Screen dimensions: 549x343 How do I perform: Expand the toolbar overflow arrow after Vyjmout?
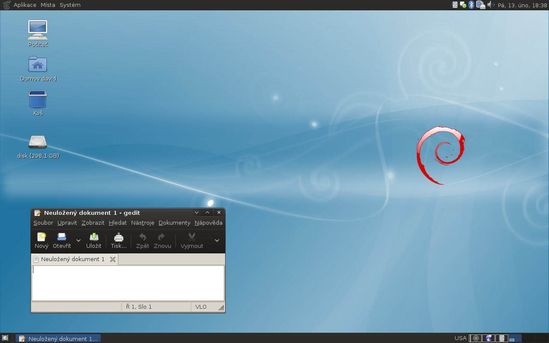[x=217, y=241]
